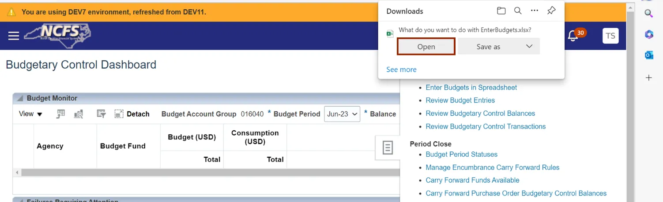Open Microsoft 365 Copilot sidebar icon
The image size is (663, 202).
point(648,34)
